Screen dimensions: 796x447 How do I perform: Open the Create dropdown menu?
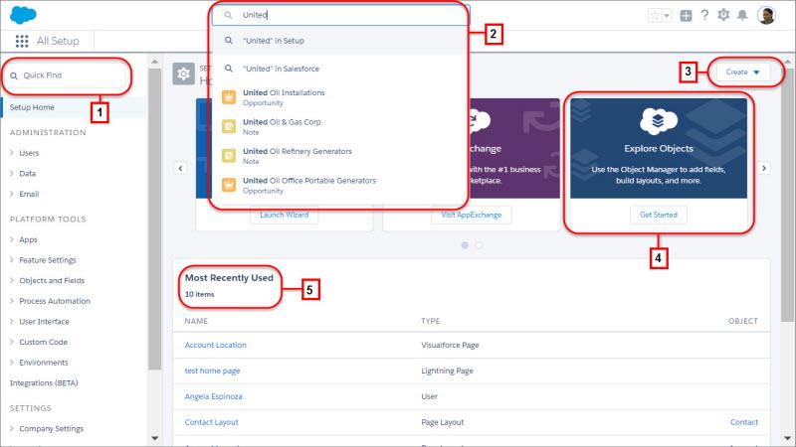(x=742, y=73)
